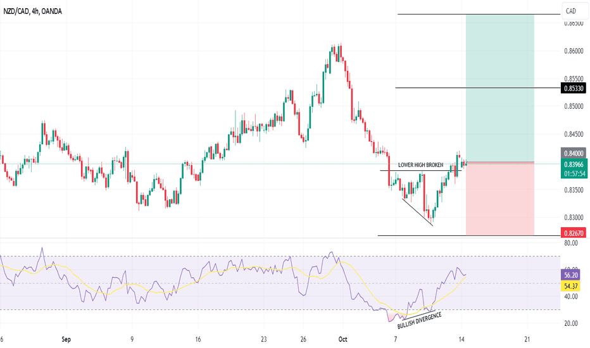This screenshot has height=348, width=590.
Task: Click the 14 date on time axis
Action: pyautogui.click(x=461, y=339)
